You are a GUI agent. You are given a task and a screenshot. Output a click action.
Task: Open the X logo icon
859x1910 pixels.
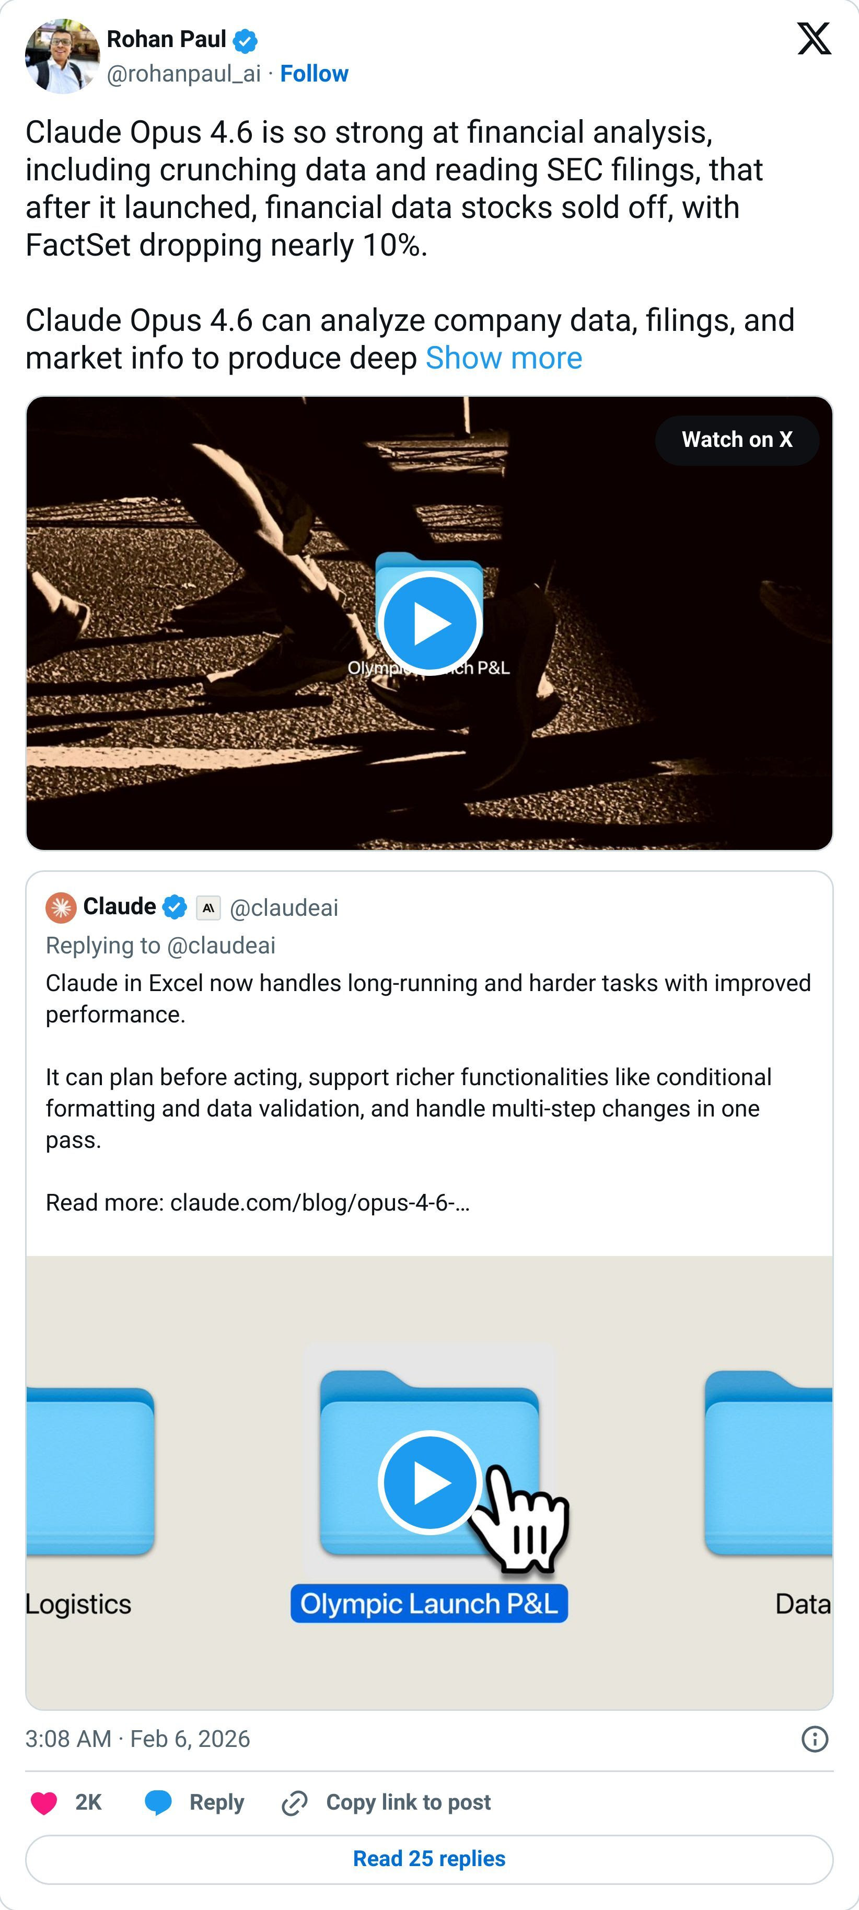814,39
